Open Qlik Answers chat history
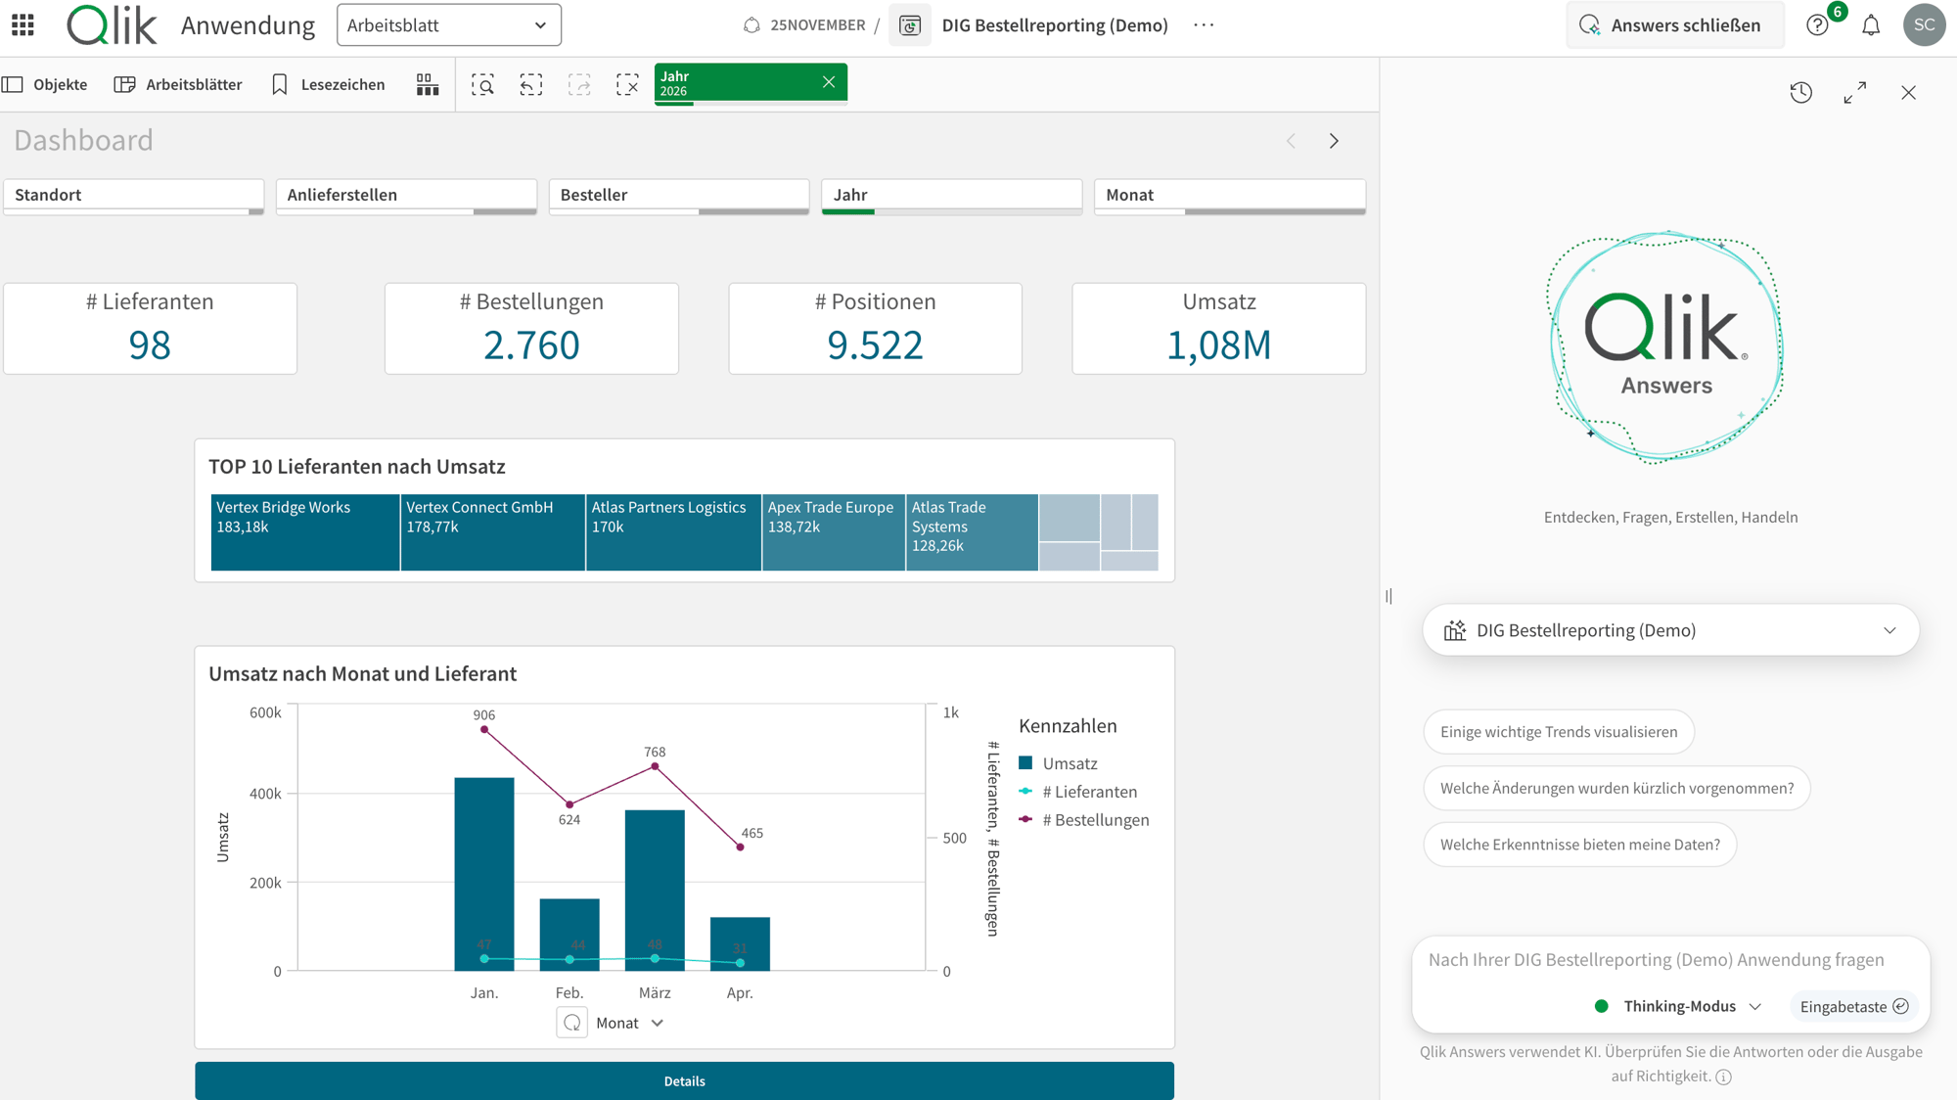 pyautogui.click(x=1801, y=93)
